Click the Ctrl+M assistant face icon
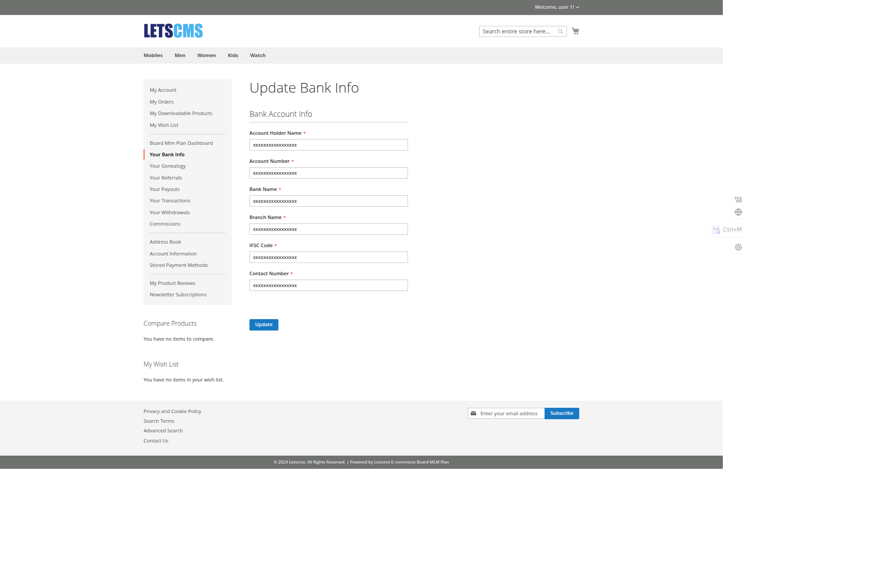The width and height of the screenshot is (895, 586). click(716, 230)
